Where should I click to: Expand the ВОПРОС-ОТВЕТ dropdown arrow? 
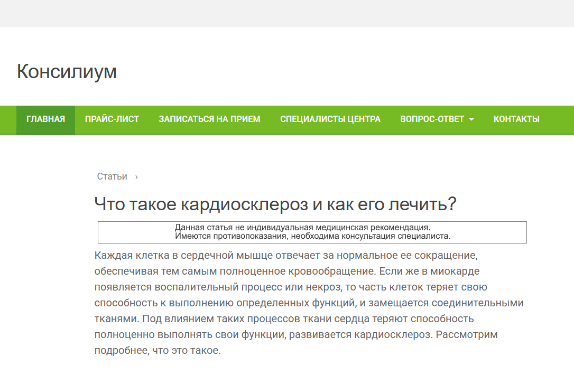point(471,120)
